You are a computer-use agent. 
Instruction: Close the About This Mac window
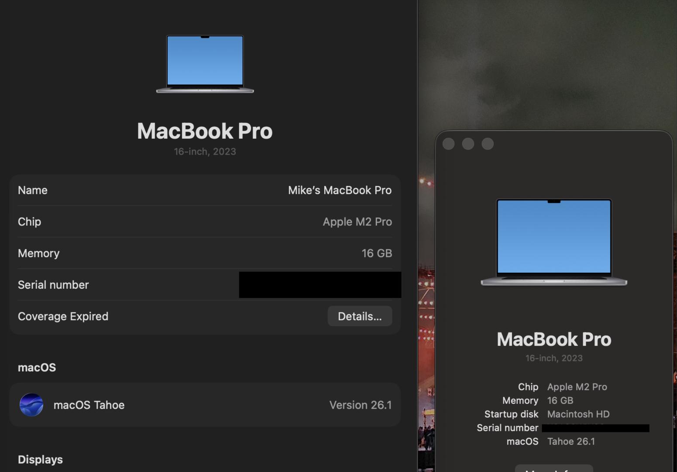(x=448, y=144)
